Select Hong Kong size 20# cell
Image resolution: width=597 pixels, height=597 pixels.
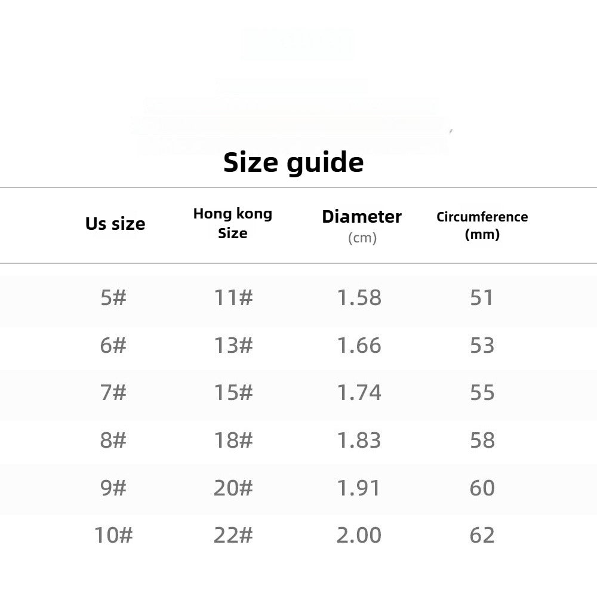click(x=233, y=488)
